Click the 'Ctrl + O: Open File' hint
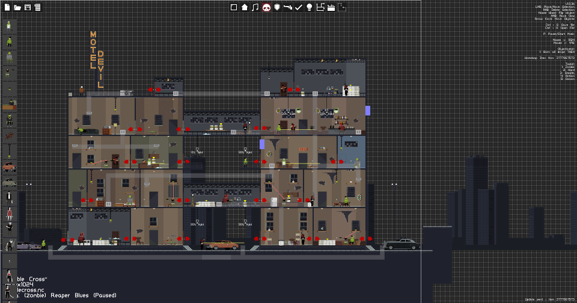Viewport: 577px width, 303px height. coord(560,28)
